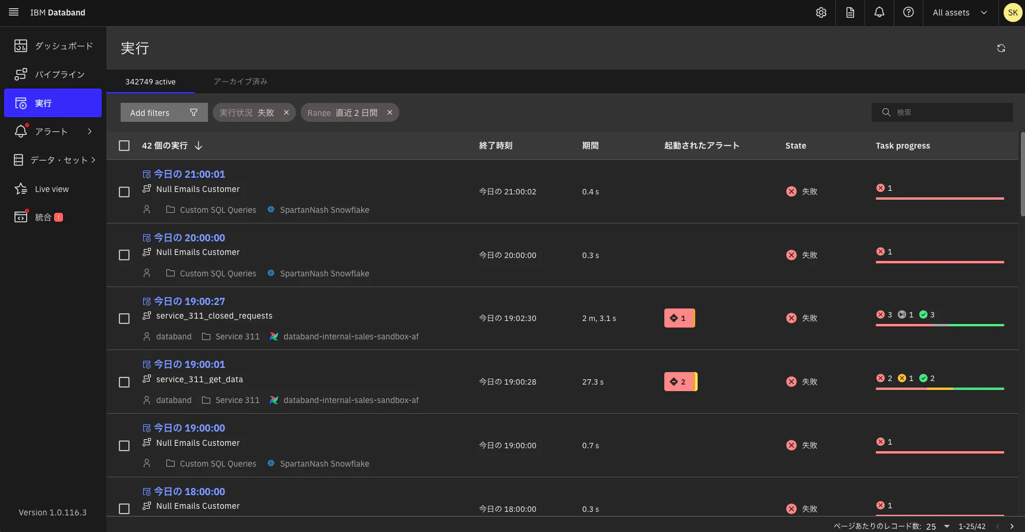Click task progress bar of 19:00:27 run
1025x532 pixels.
coord(940,325)
